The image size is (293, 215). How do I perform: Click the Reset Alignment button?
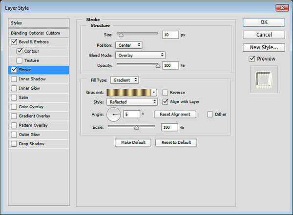(x=175, y=114)
